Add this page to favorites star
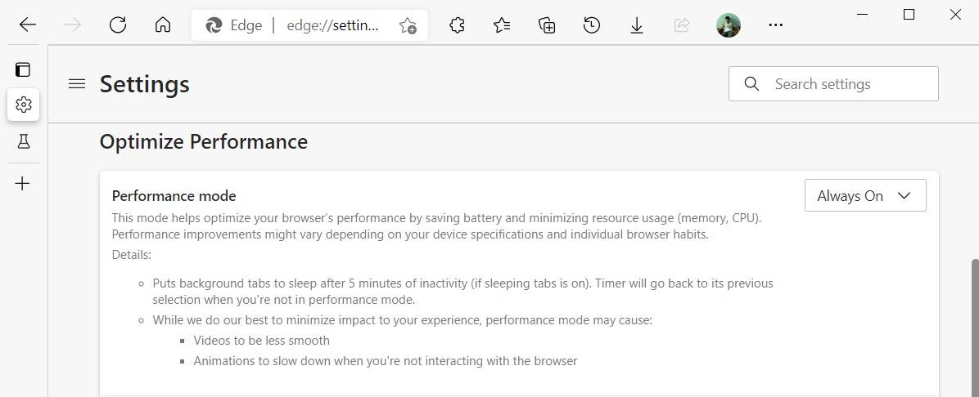 pyautogui.click(x=408, y=25)
